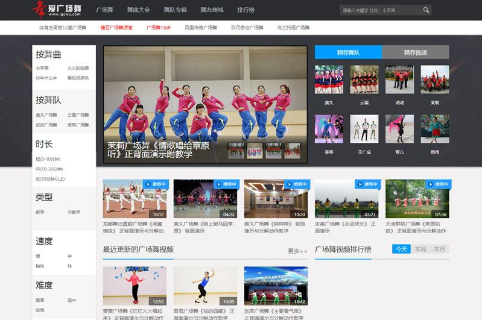
Task: Filter by difficulty 适中
Action: (72, 300)
